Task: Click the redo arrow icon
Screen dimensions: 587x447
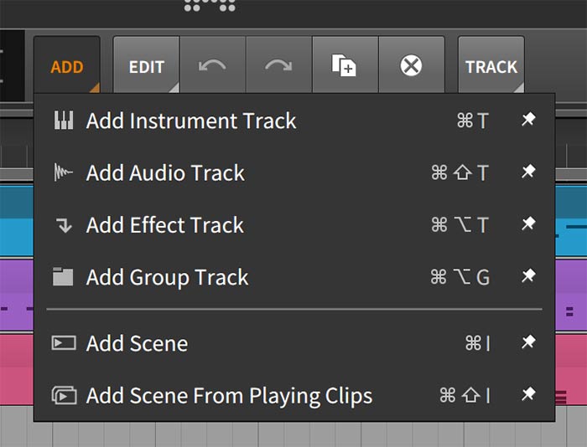Action: (x=278, y=66)
